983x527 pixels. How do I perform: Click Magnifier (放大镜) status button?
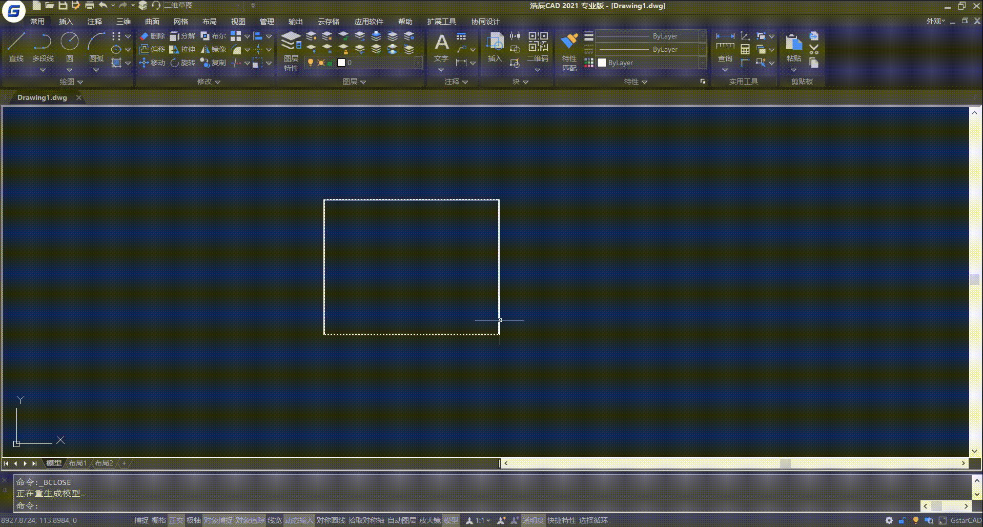429,520
